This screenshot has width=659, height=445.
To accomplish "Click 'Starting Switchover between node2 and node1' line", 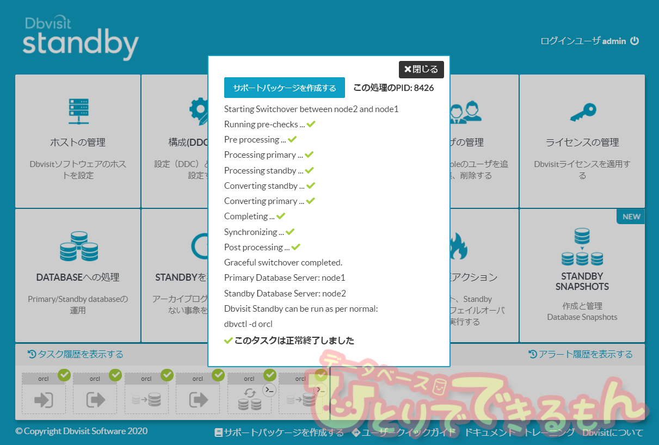I will pos(311,109).
